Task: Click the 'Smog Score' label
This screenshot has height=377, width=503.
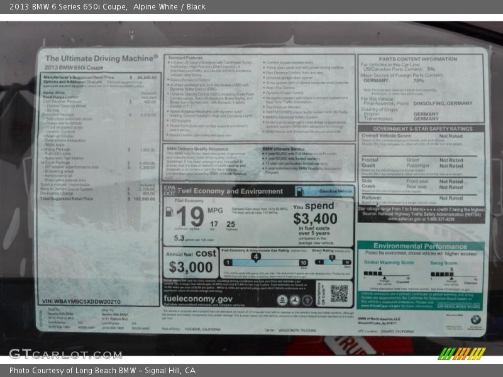Action: (443, 263)
